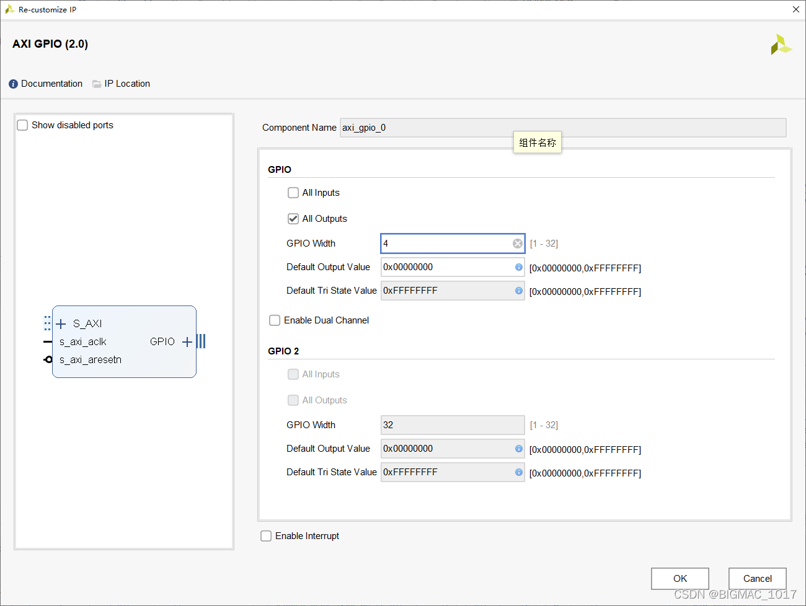Click the S_AXI interface label

point(87,323)
